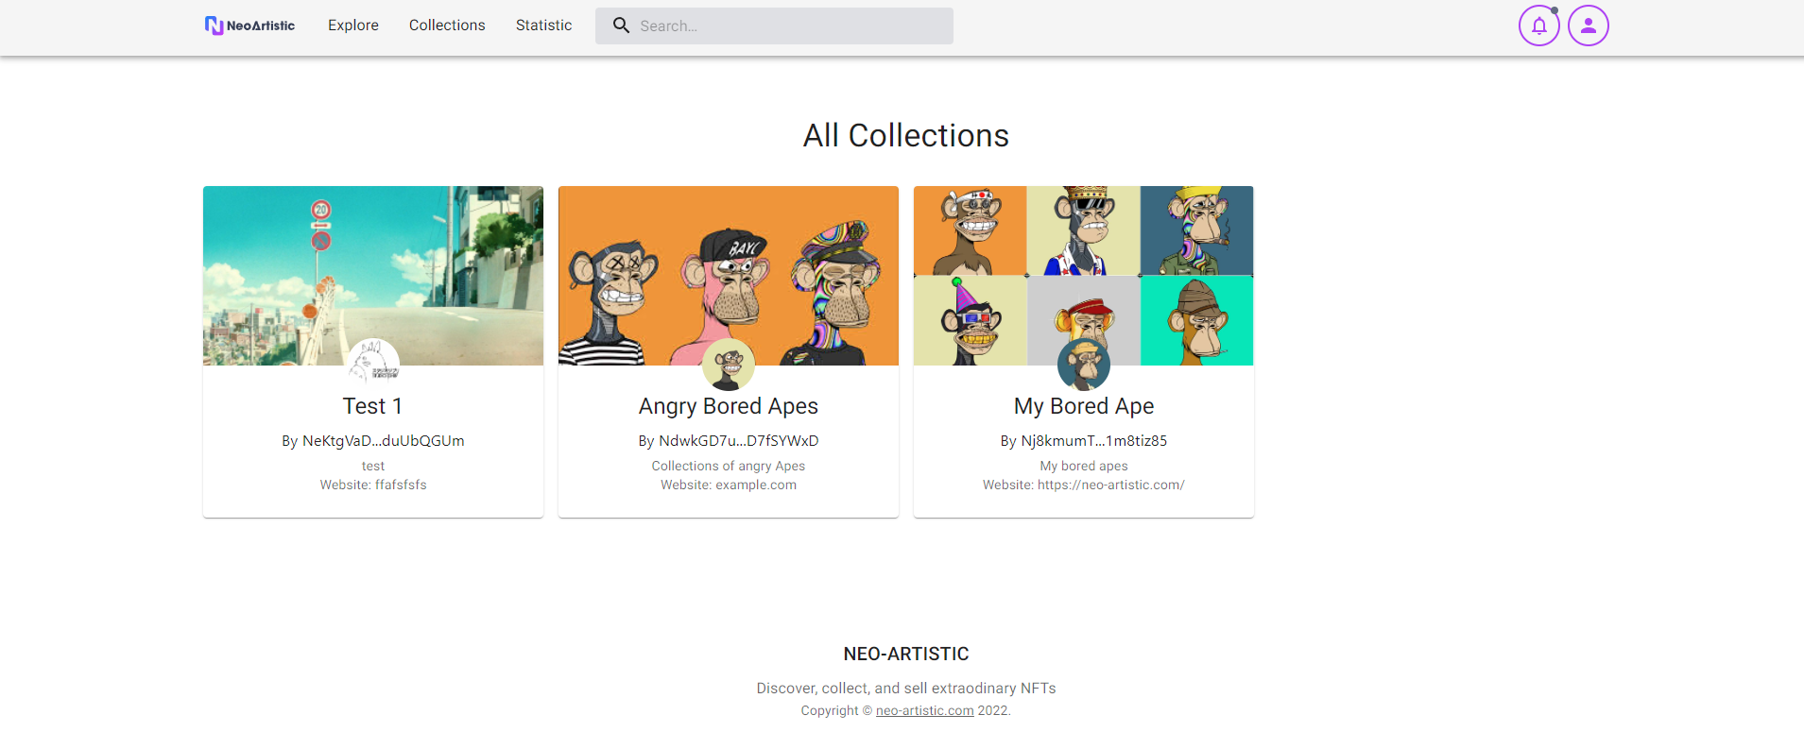The width and height of the screenshot is (1804, 749).
Task: Click creator address Nj8kmumT...1m8tiz85
Action: tap(1094, 441)
